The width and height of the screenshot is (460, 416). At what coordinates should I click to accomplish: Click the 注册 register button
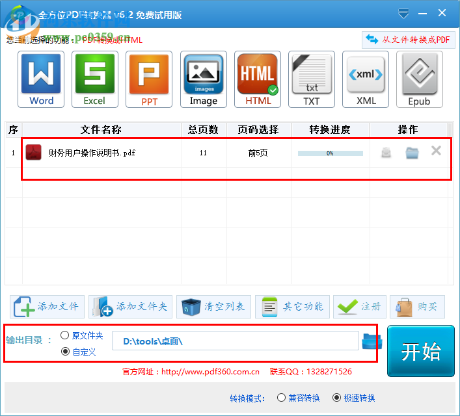tap(360, 307)
